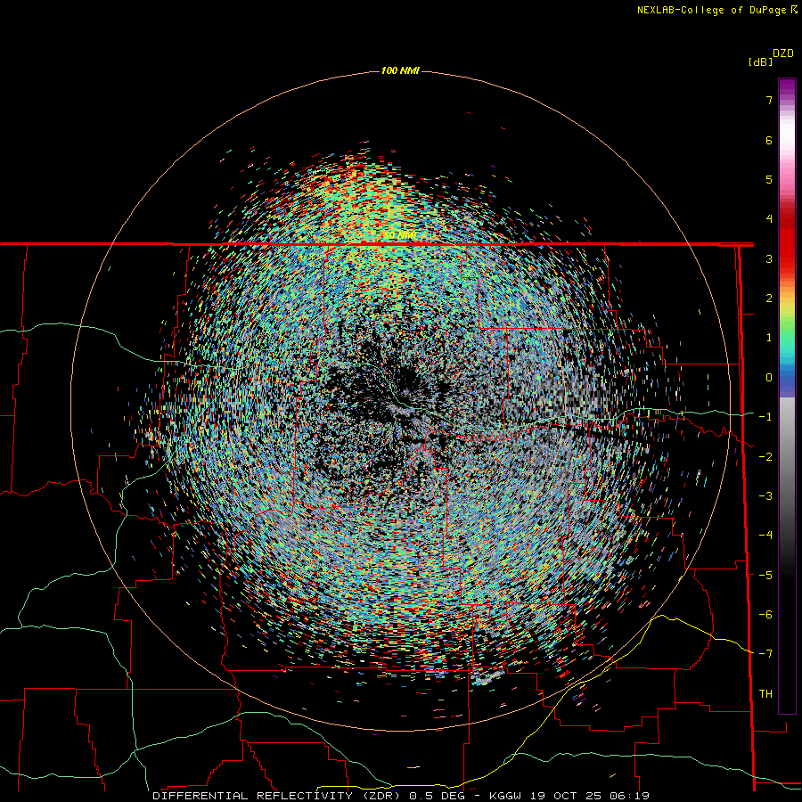The height and width of the screenshot is (802, 802).
Task: Click the -7 value on the color scale
Action: pos(765,654)
